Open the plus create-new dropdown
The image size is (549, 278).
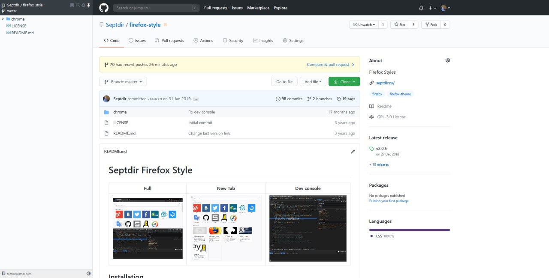tap(432, 8)
